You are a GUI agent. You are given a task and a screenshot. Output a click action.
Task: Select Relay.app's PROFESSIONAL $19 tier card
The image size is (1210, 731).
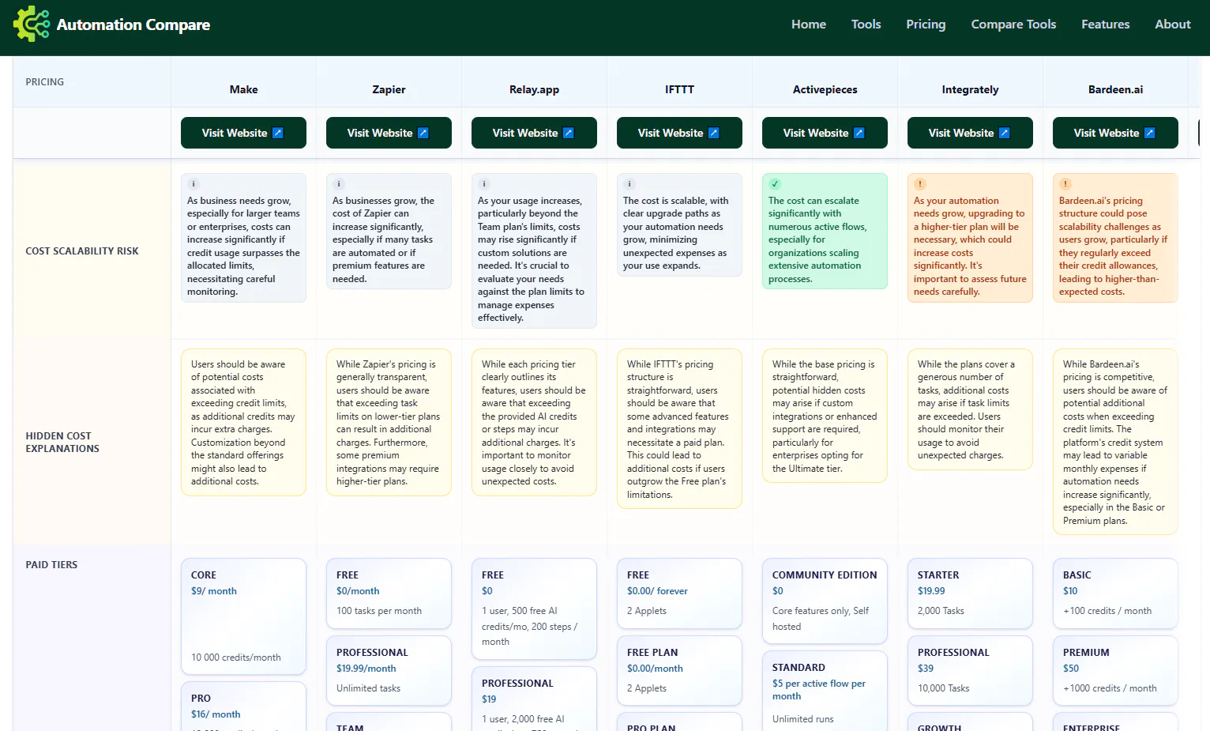(x=534, y=699)
